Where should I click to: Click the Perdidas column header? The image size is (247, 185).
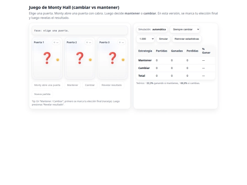pos(192,51)
